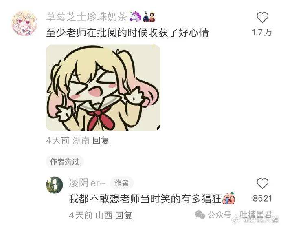Open 凌阴er~ author avatar
281x226 pixels.
pyautogui.click(x=54, y=185)
